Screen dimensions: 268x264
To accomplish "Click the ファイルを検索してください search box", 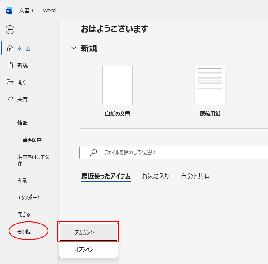I will (x=174, y=153).
